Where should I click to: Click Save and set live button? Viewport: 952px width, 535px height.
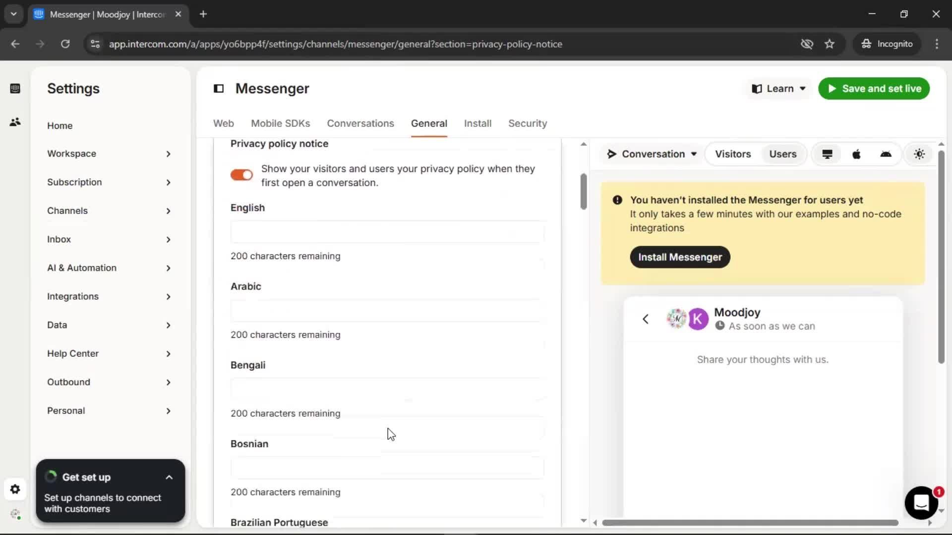(874, 89)
